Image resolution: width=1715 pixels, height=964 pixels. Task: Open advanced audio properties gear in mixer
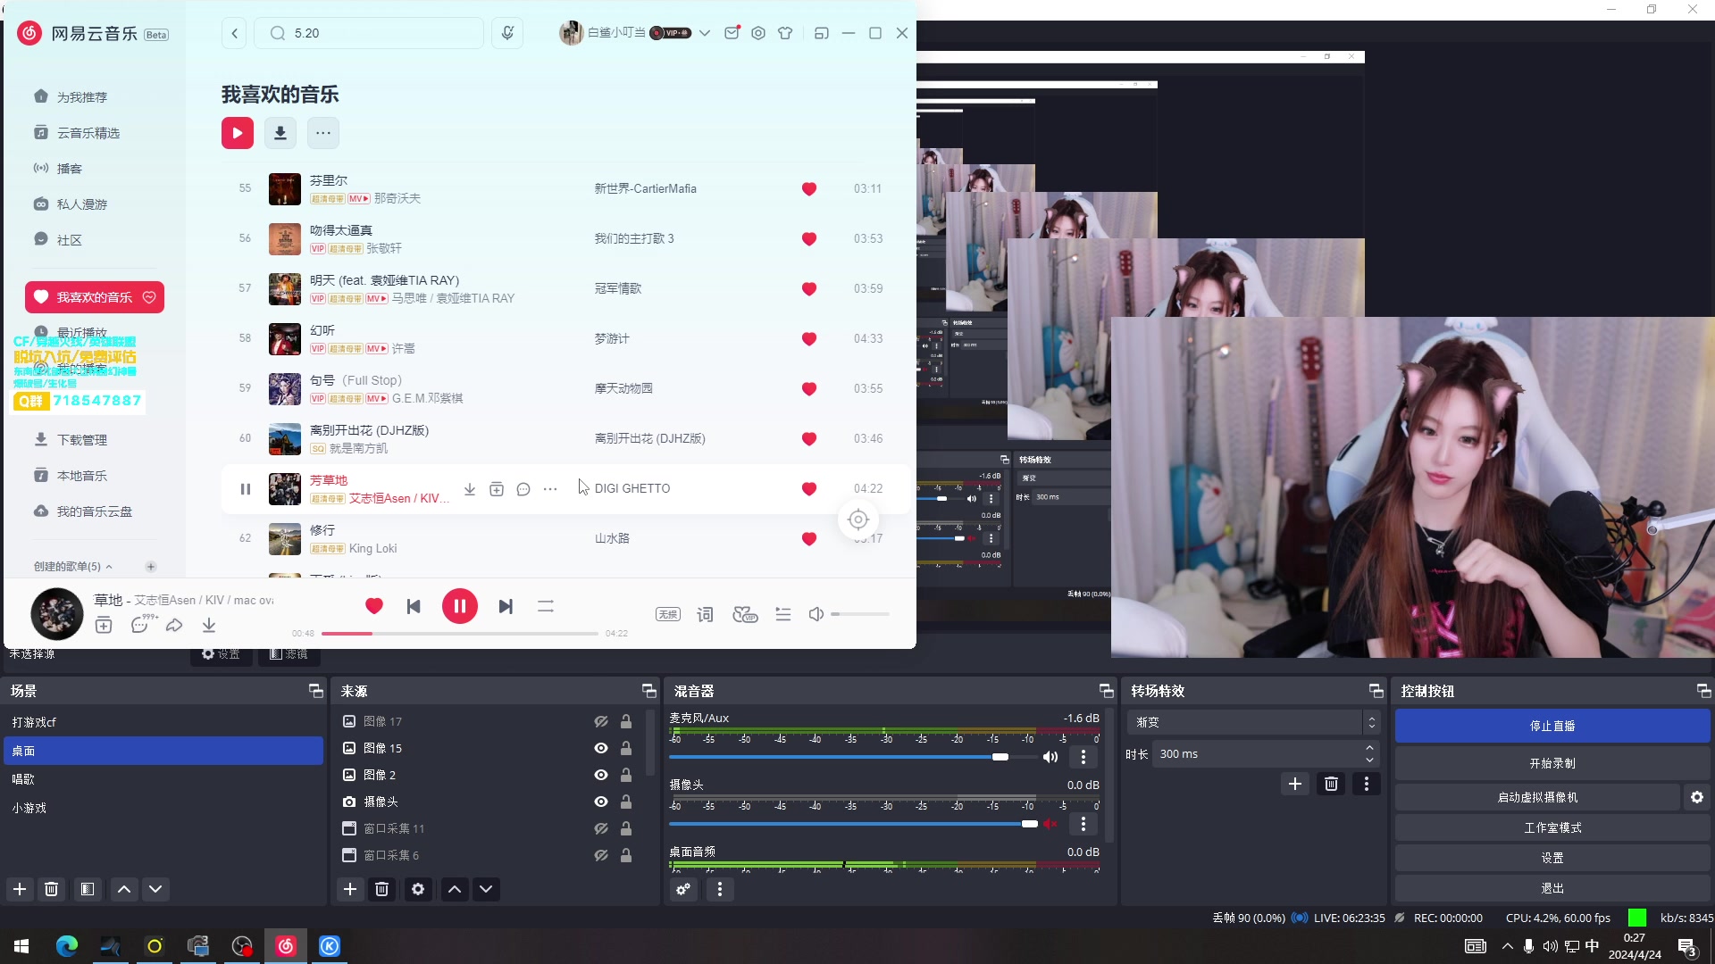[x=683, y=889]
